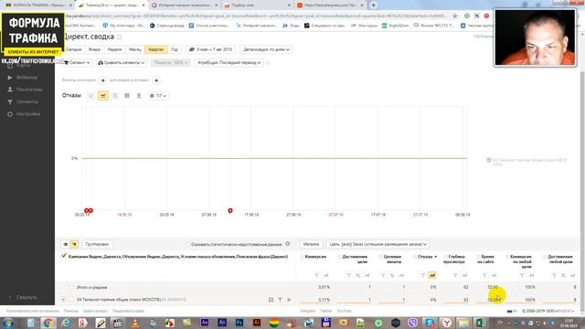The height and width of the screenshot is (329, 585).
Task: Open the Детализация по дням dropdown
Action: [266, 49]
